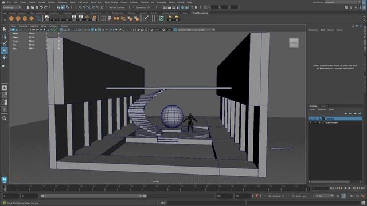
Task: Click the highlighted Move tool in the toolbox
Action: [5, 50]
